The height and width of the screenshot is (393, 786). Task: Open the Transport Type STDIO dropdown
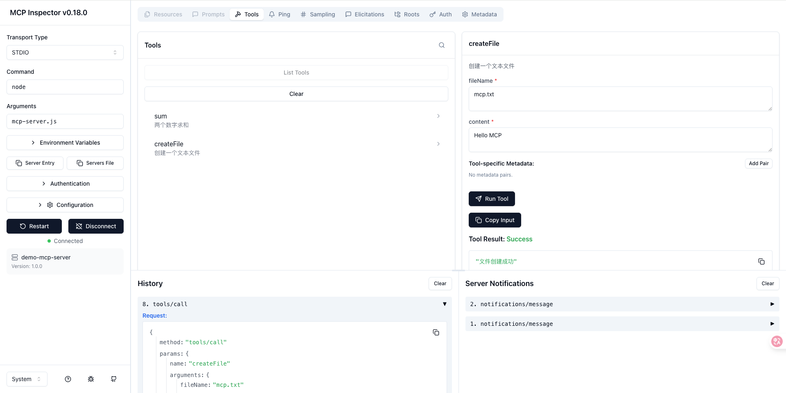coord(65,52)
